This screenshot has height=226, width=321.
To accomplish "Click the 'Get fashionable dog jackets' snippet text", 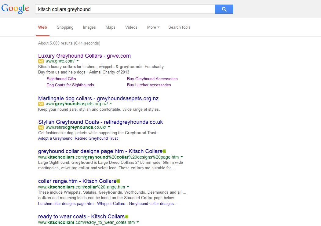I will click(98, 133).
